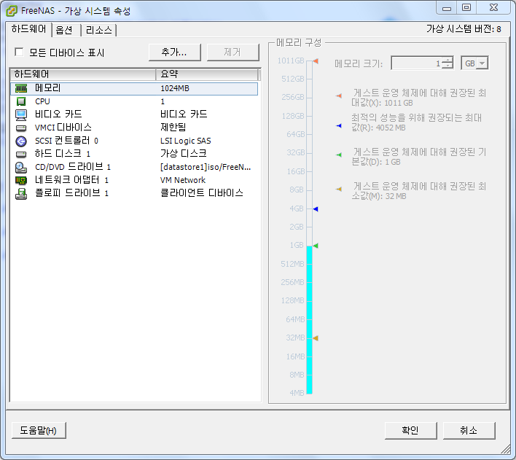Click the 추가... button
The height and width of the screenshot is (460, 516).
click(174, 52)
